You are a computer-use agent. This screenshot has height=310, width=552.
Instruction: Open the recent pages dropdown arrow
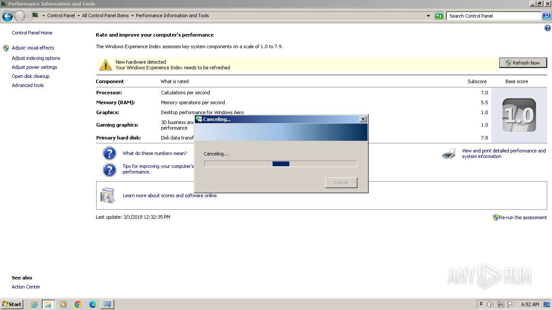28,16
